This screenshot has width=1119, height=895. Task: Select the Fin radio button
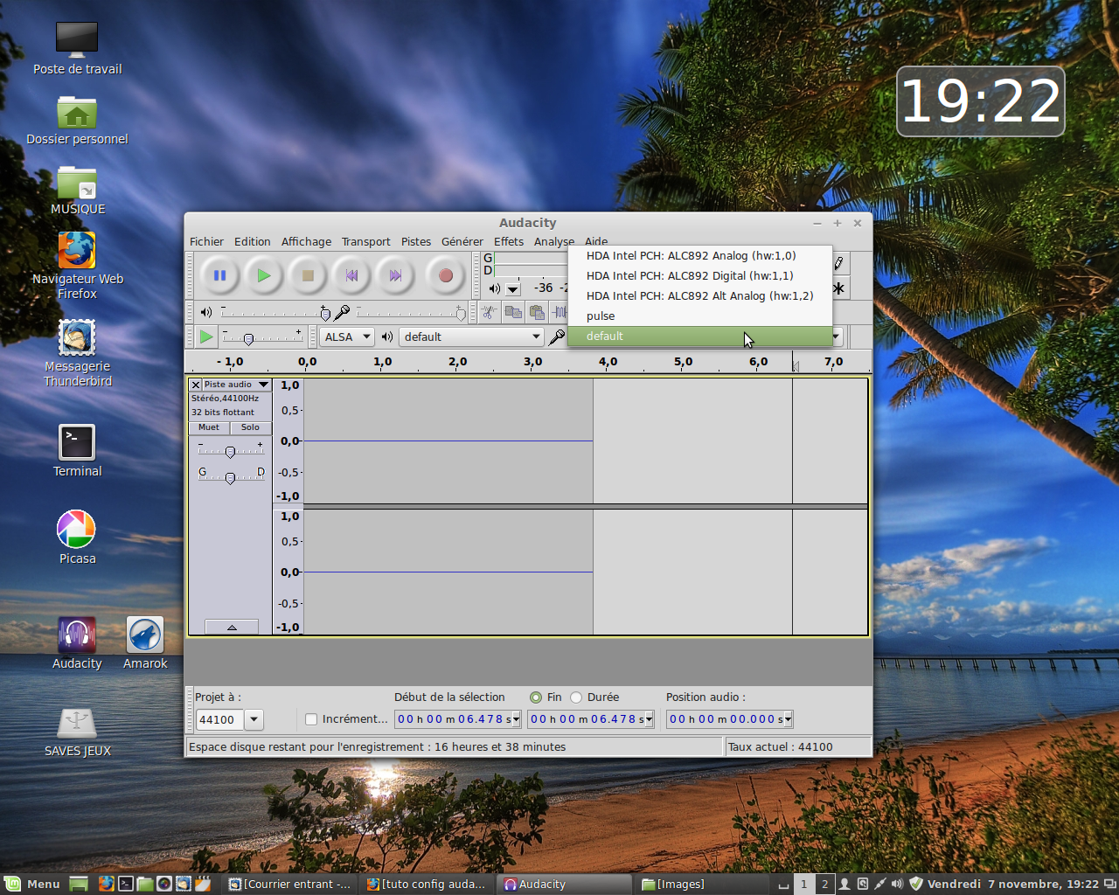536,697
